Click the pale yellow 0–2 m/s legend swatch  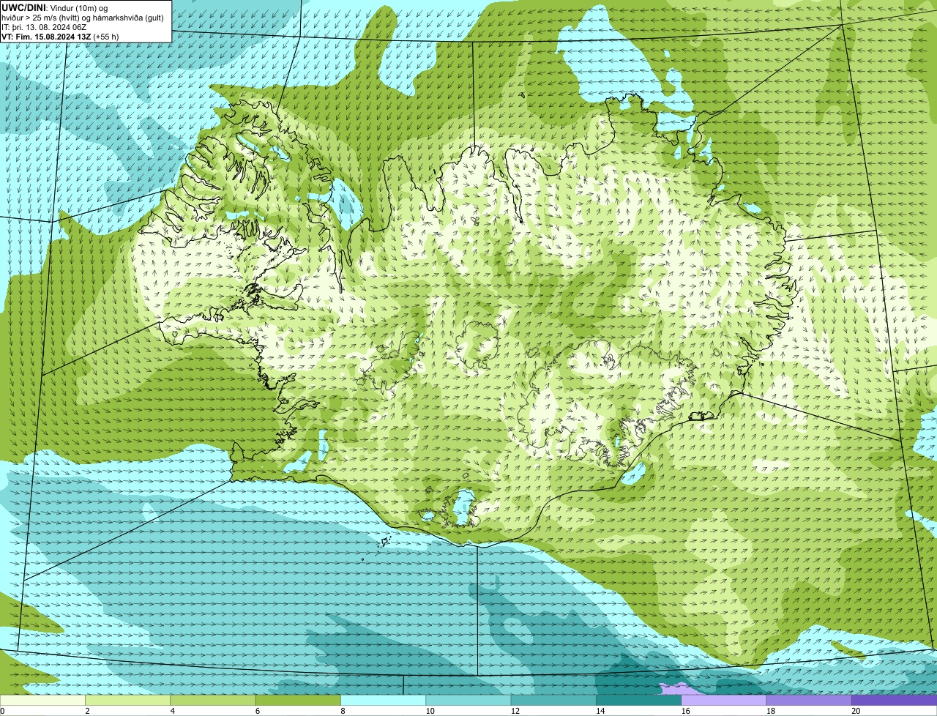coord(42,701)
